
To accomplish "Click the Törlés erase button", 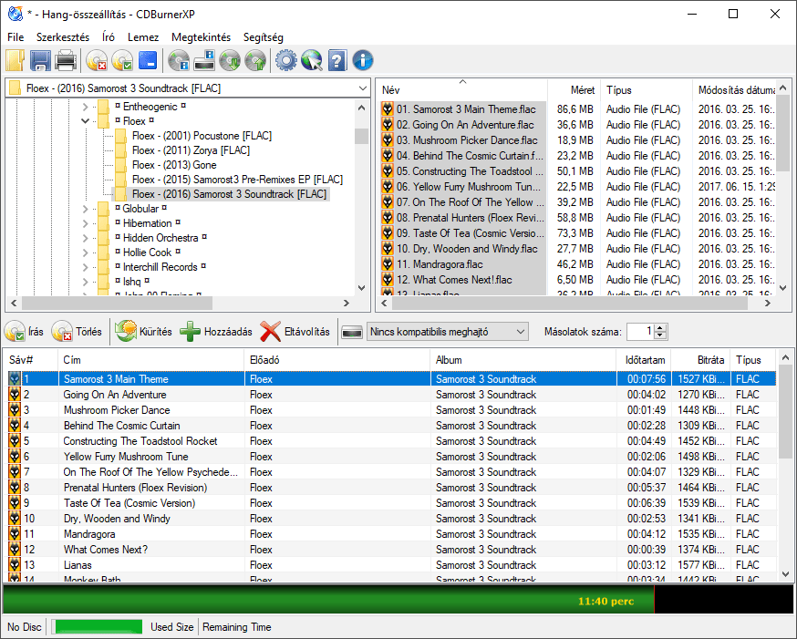I will pyautogui.click(x=77, y=332).
